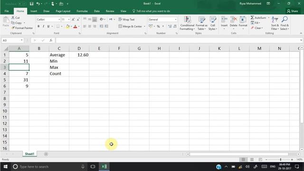304x171 pixels.
Task: Open the General number format dropdown
Action: pos(175,19)
